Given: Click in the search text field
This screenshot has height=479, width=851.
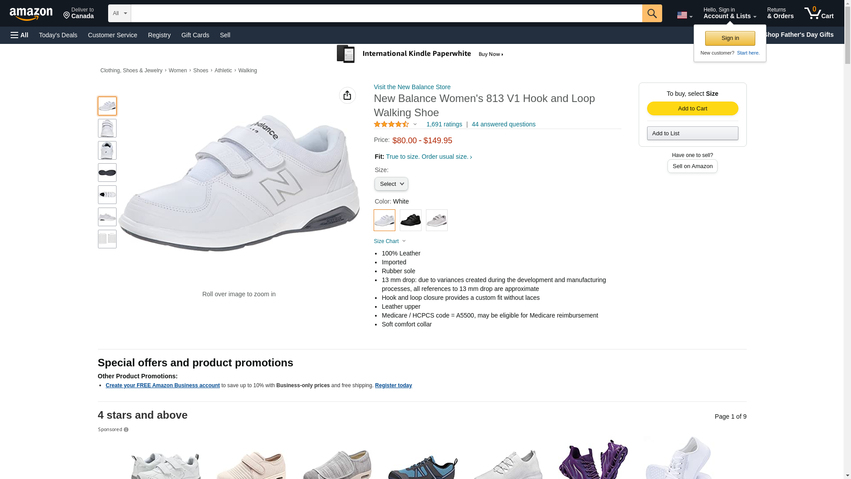Looking at the screenshot, I should pyautogui.click(x=386, y=13).
